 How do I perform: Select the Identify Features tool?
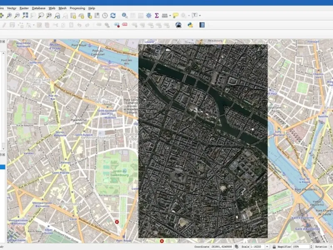124,15
